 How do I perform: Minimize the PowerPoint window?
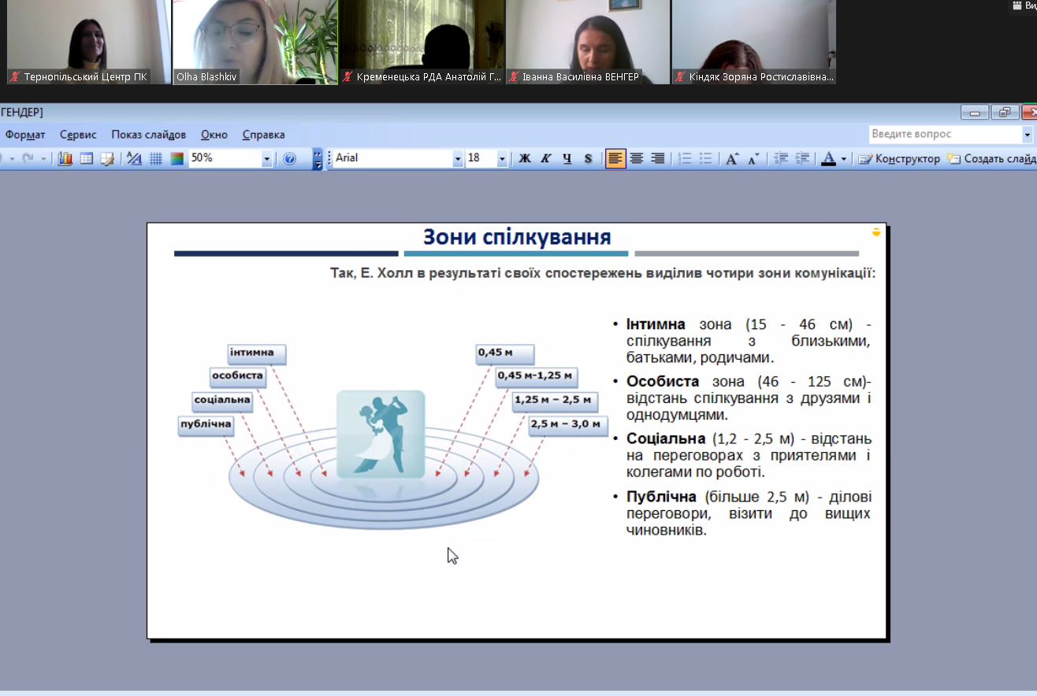975,113
